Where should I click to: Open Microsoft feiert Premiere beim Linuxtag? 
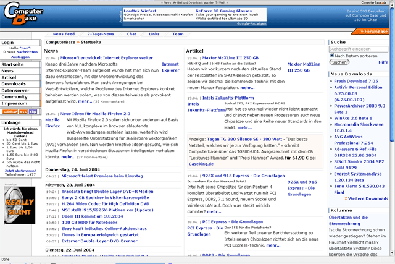coord(102,176)
